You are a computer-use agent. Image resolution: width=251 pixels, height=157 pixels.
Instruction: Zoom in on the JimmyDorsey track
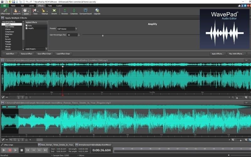point(246,97)
